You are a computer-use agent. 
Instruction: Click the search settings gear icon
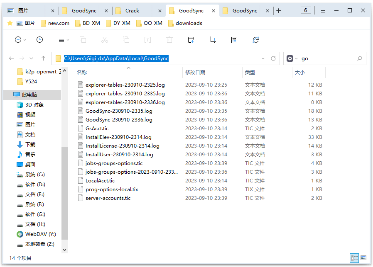pos(290,58)
